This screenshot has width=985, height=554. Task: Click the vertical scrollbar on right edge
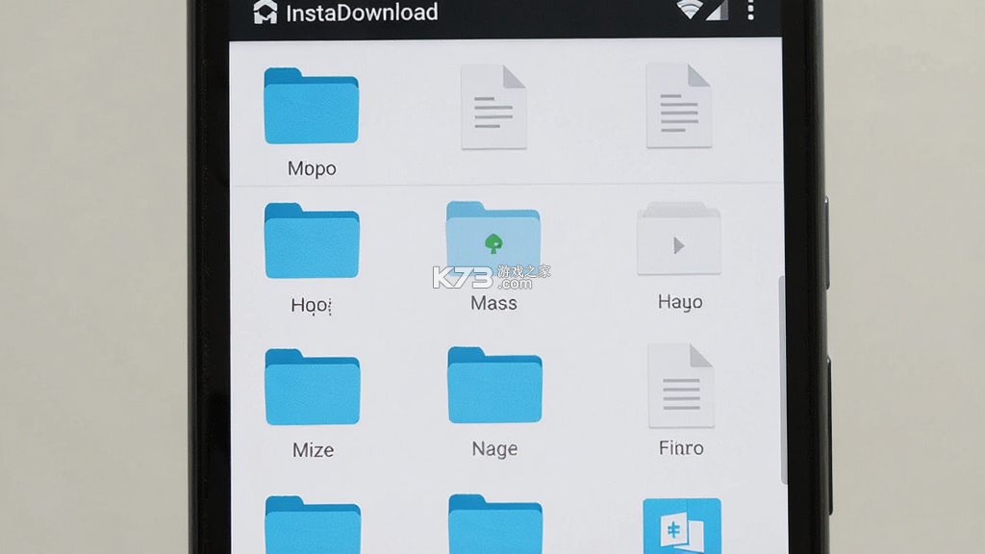click(783, 380)
